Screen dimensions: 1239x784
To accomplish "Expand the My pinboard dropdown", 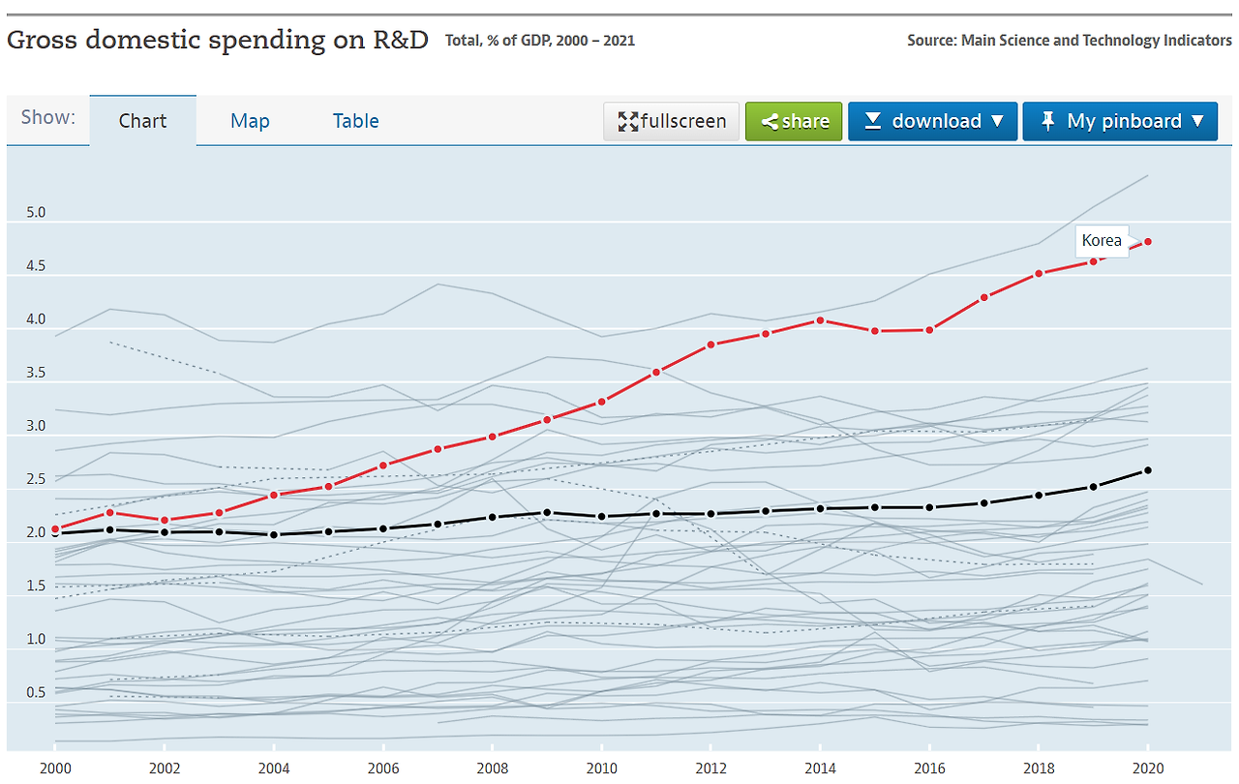I will click(x=1120, y=121).
